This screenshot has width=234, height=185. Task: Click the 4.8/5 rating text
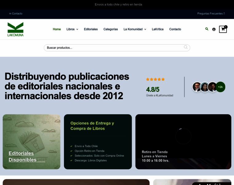tap(153, 89)
